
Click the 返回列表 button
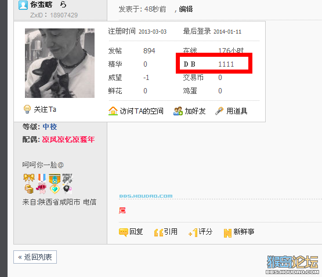point(35,257)
